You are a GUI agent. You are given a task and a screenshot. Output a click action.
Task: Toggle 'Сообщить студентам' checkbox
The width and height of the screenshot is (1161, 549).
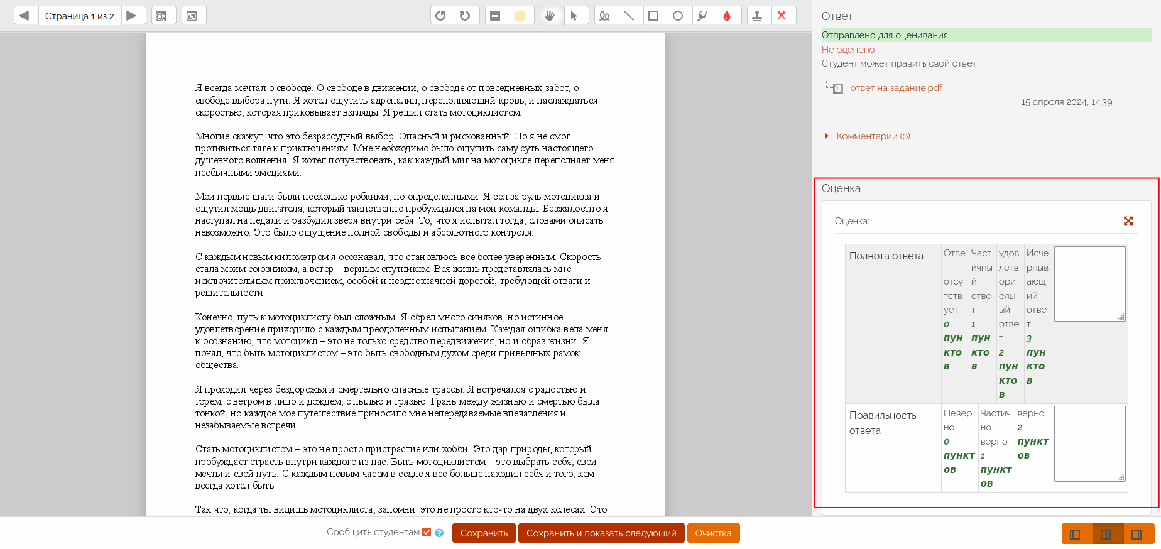[x=427, y=532]
